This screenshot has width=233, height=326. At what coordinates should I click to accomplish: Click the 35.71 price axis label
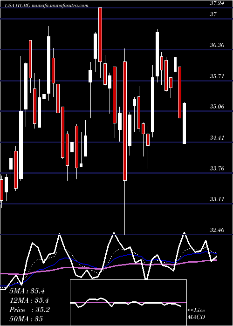tap(218, 76)
